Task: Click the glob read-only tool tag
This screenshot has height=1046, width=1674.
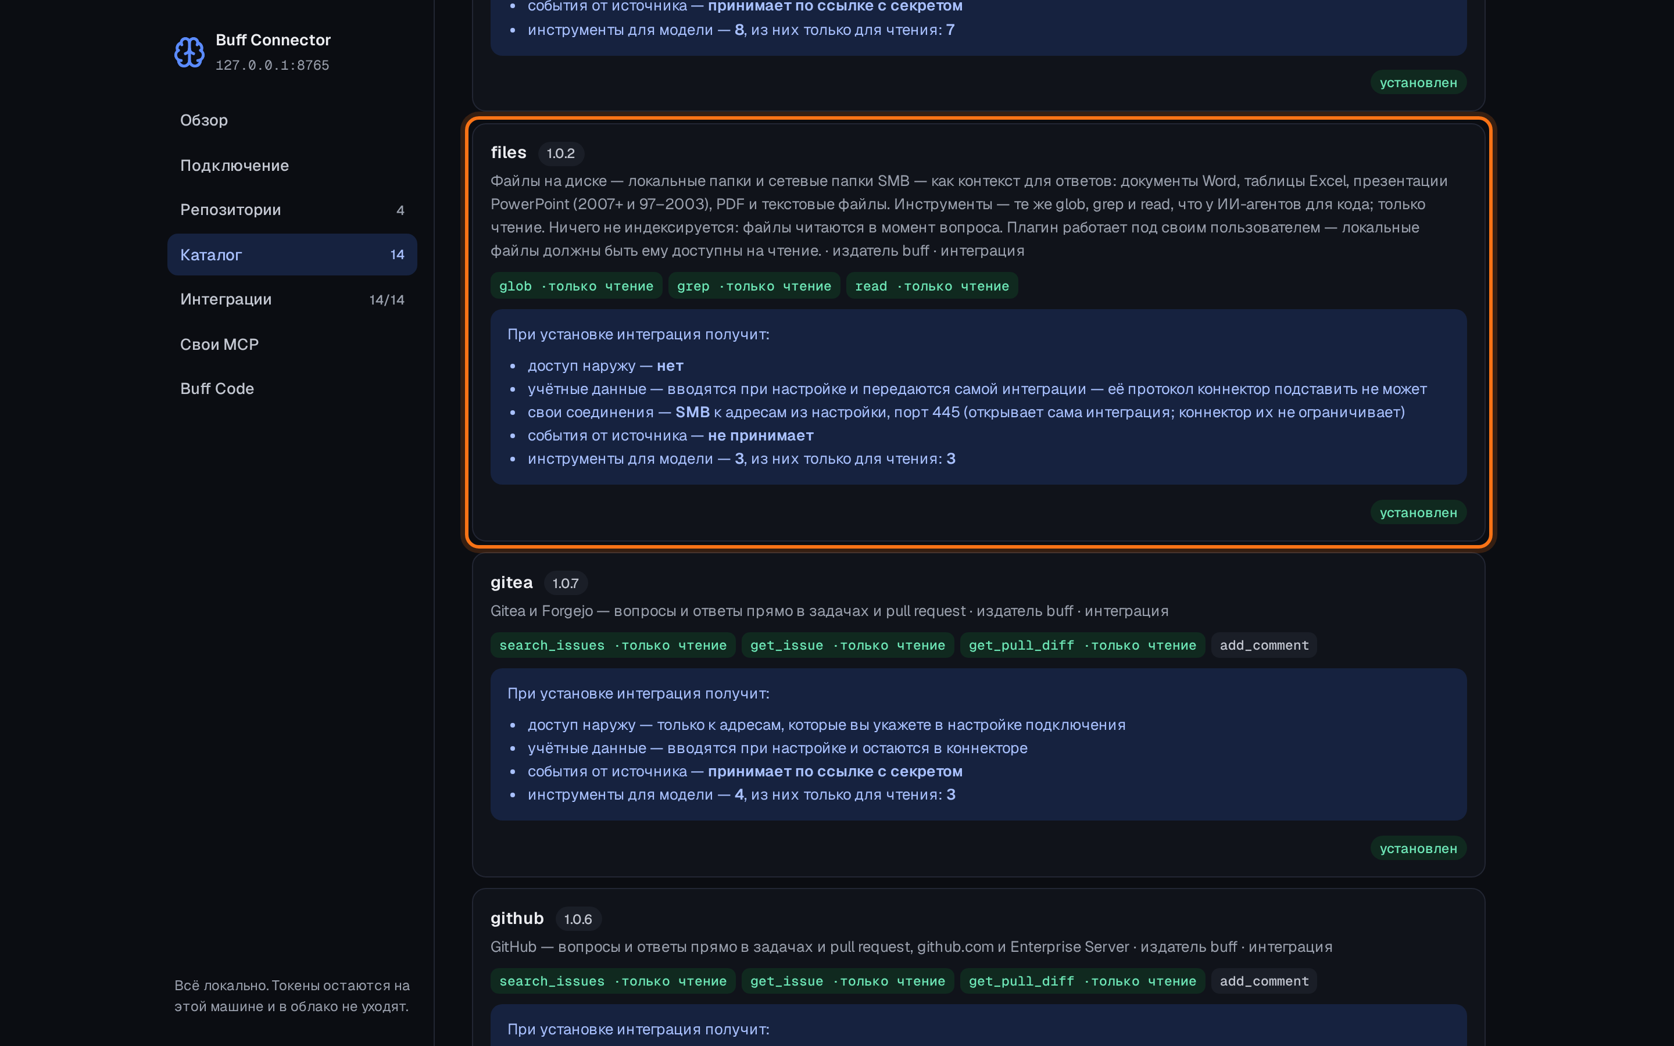Action: [576, 286]
